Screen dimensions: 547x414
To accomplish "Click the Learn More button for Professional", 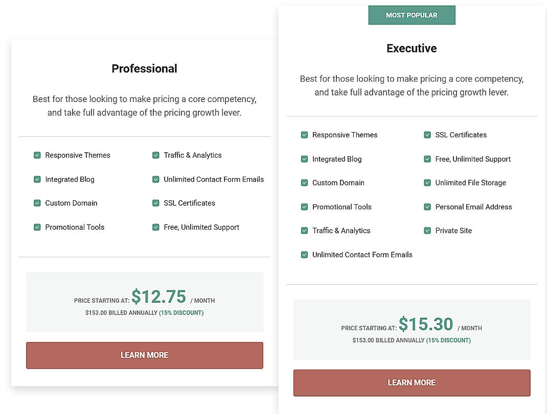I will (145, 355).
